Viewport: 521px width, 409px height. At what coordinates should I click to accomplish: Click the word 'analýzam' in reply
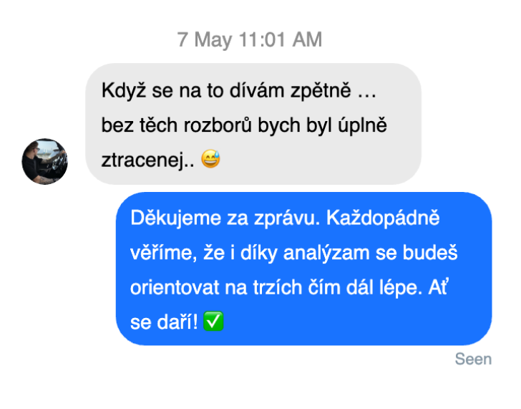326,254
